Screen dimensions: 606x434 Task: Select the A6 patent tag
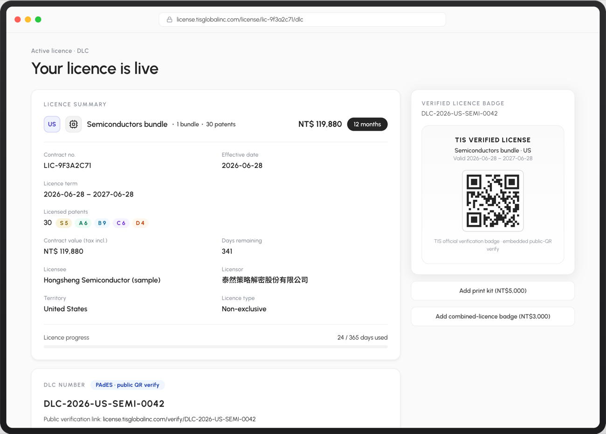[83, 223]
